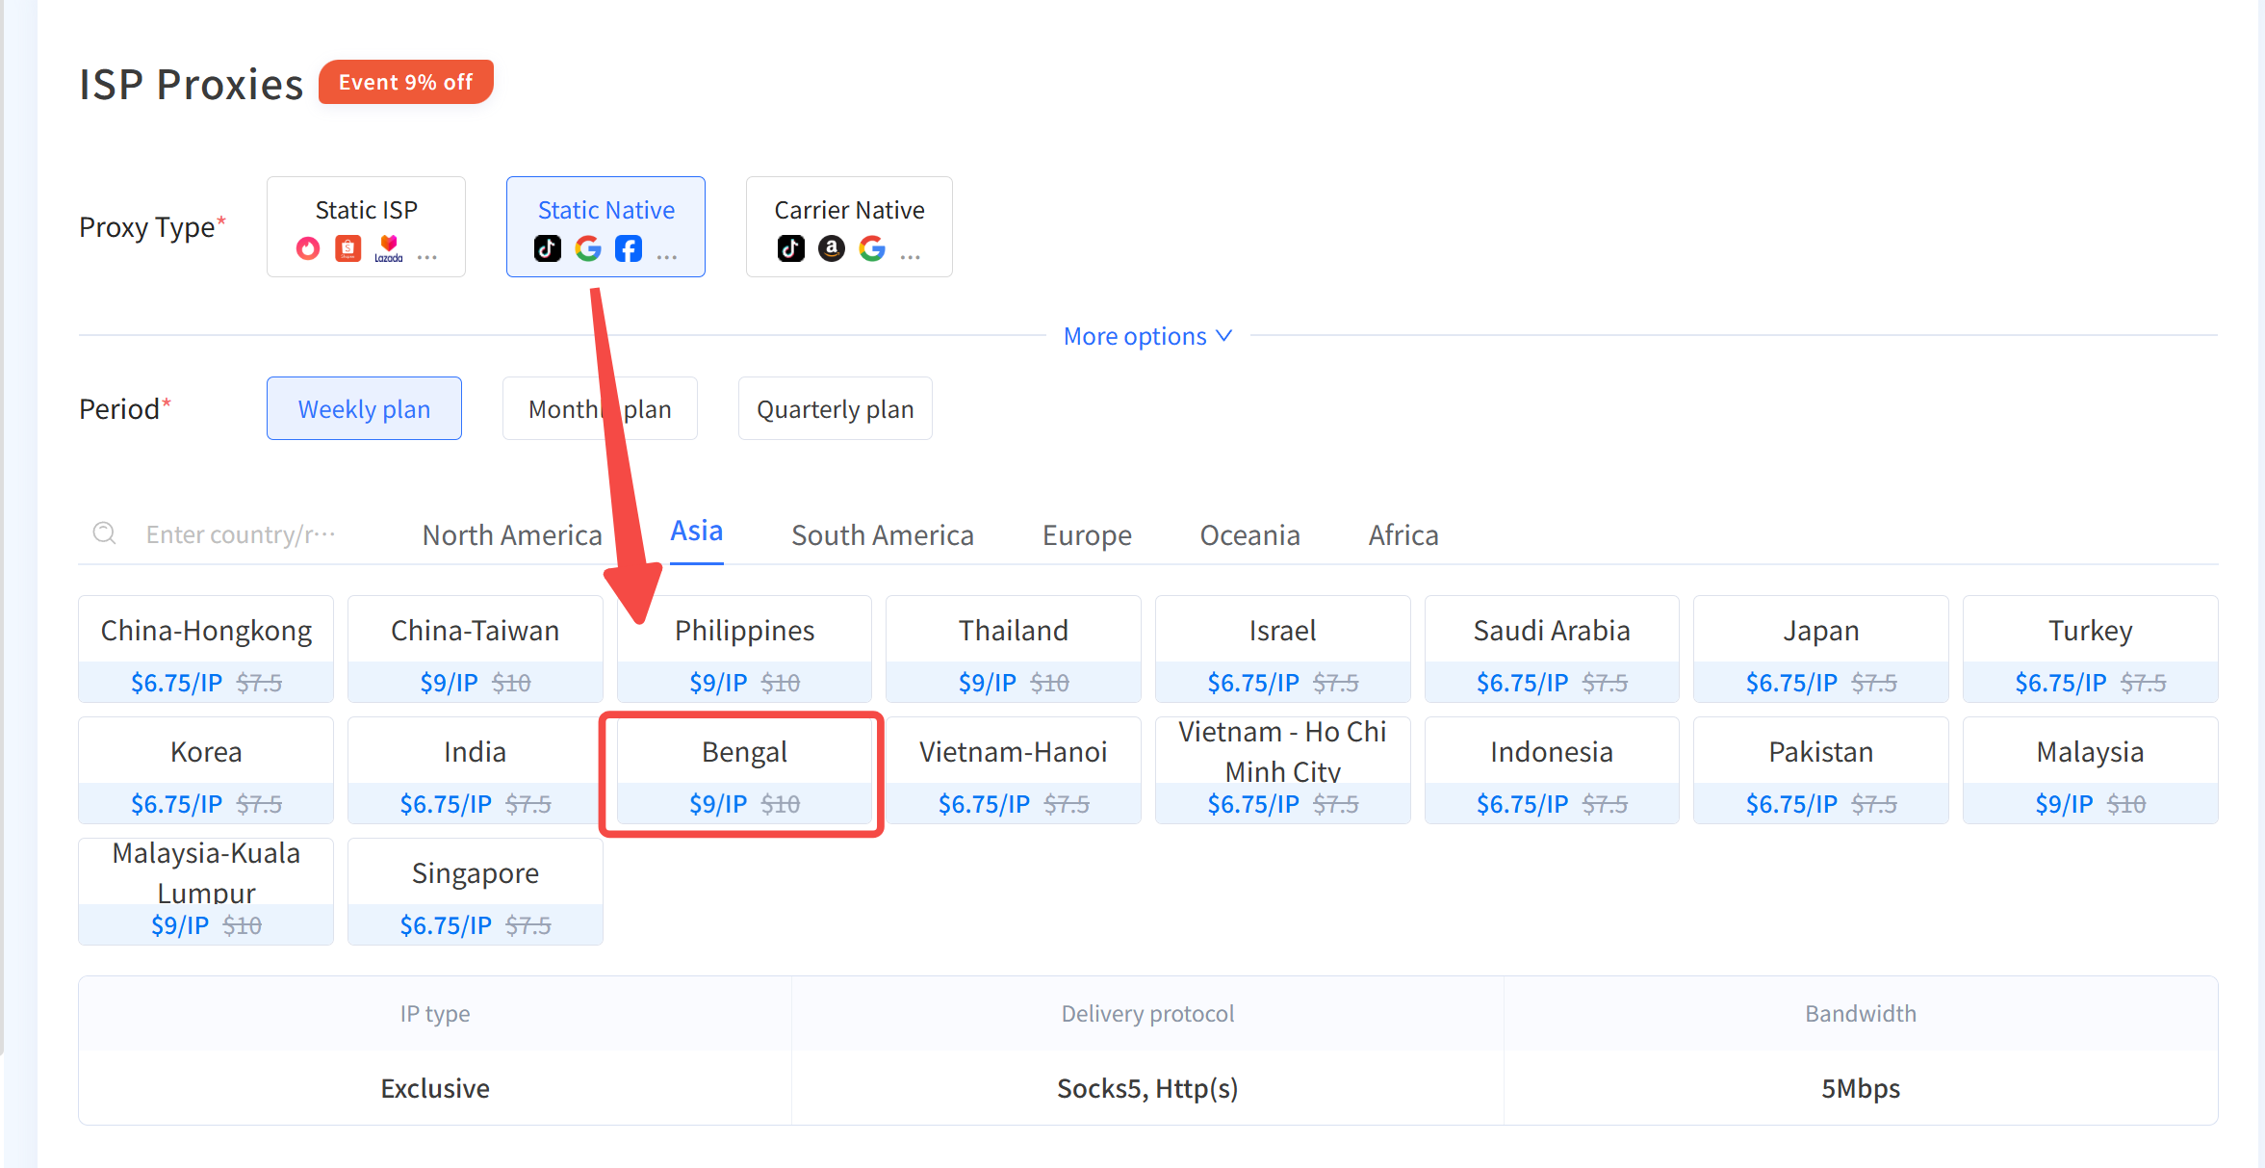Choose the Weekly plan period
2265x1168 pixels.
tap(364, 408)
